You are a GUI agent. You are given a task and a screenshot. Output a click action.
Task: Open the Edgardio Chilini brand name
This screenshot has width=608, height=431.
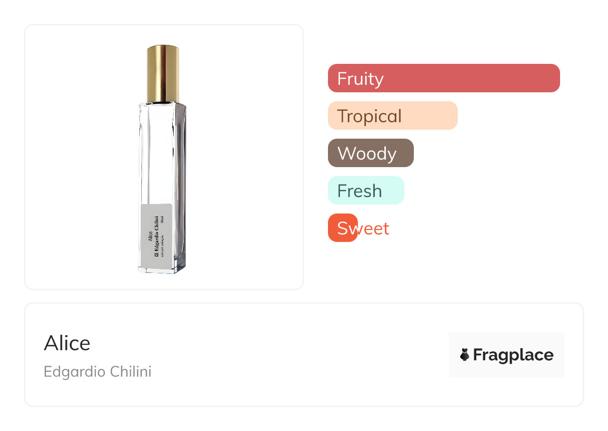tap(97, 372)
